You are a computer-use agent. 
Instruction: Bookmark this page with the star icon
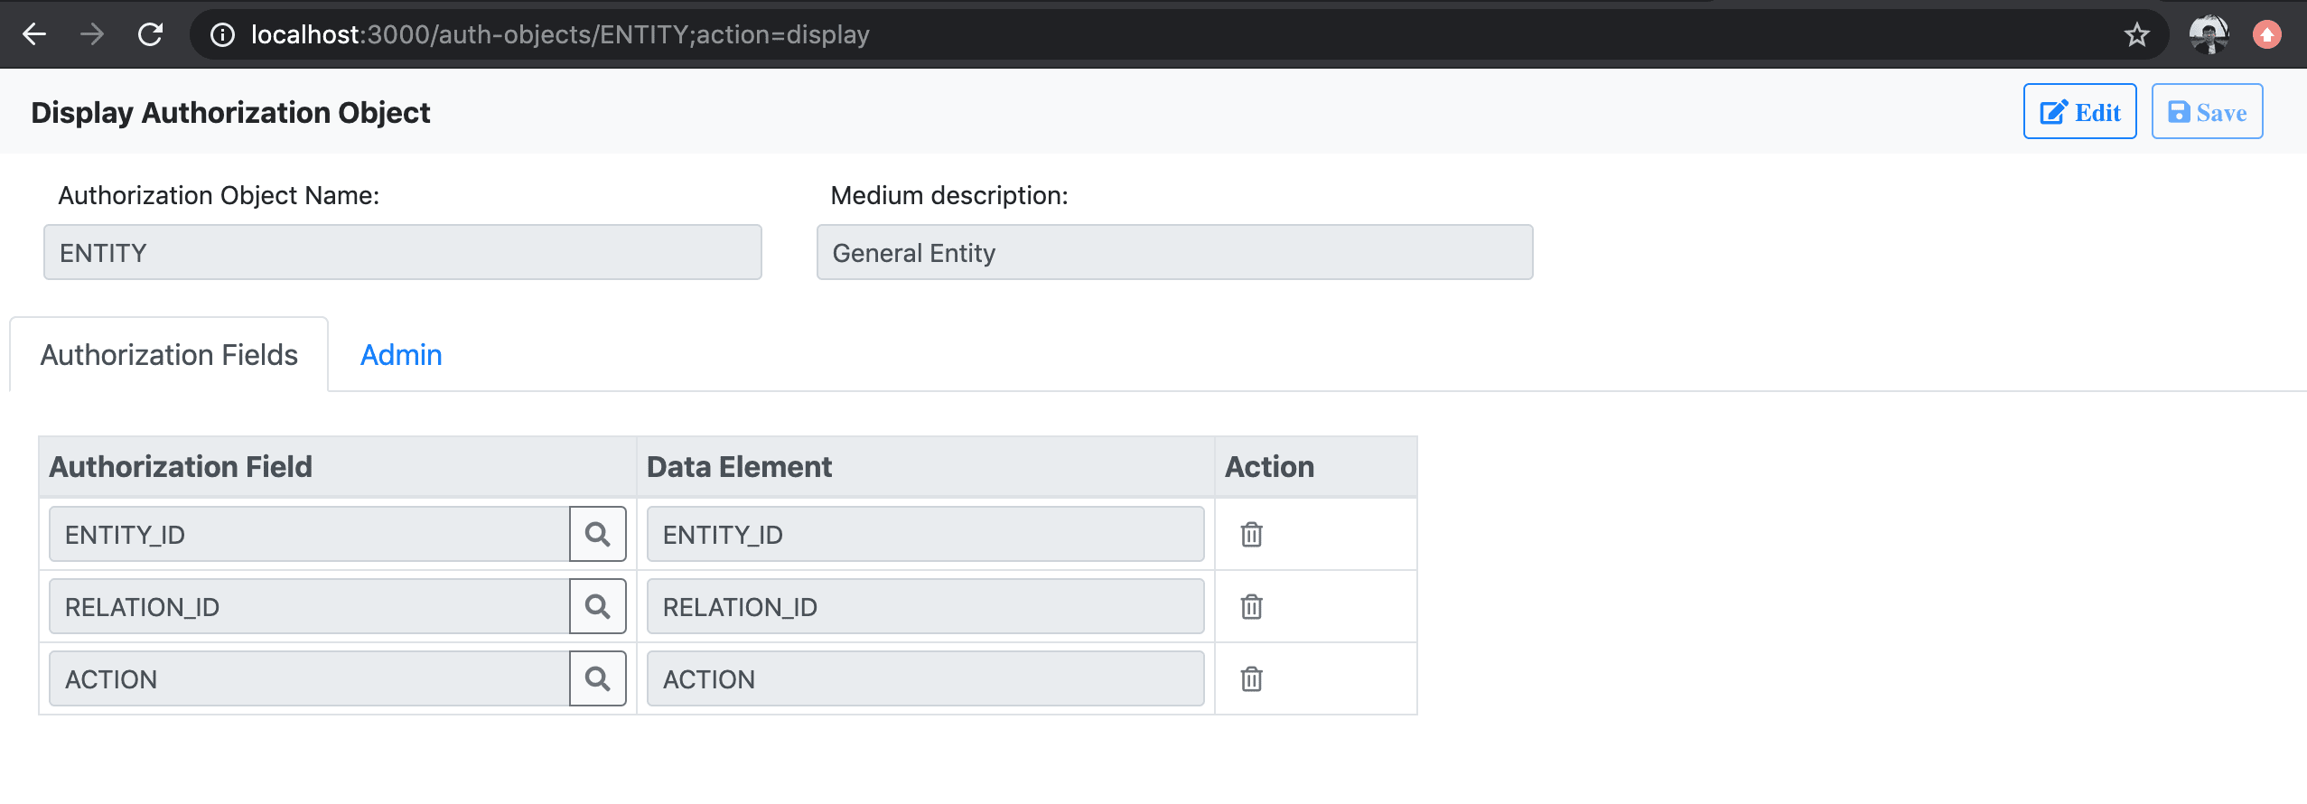[x=2136, y=35]
